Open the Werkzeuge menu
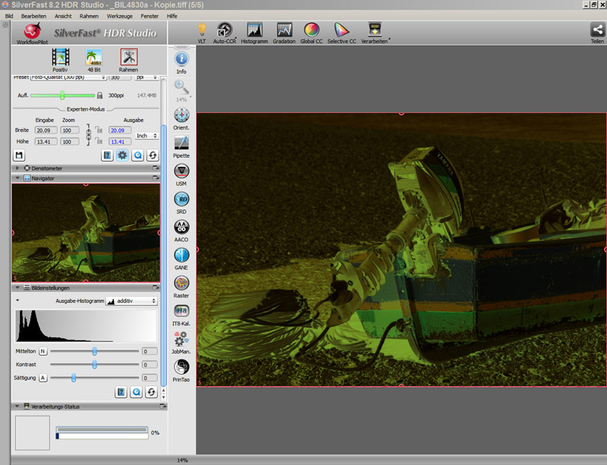The image size is (607, 465). 118,15
